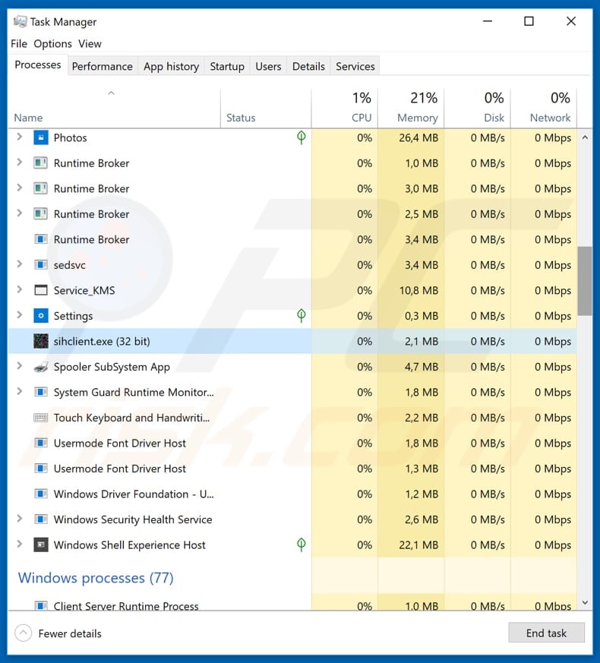Viewport: 600px width, 663px height.
Task: Click the suspended leaf icon for Windows Shell Experience Host
Action: pos(301,545)
